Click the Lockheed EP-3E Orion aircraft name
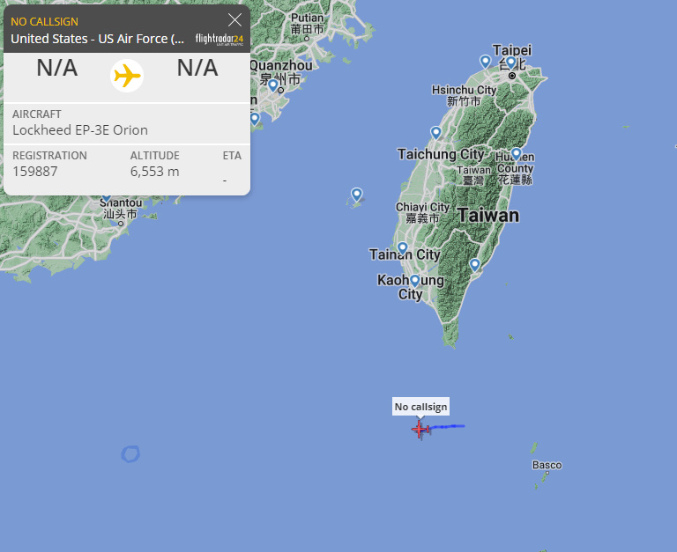Screen dimensions: 677x552 [x=80, y=130]
